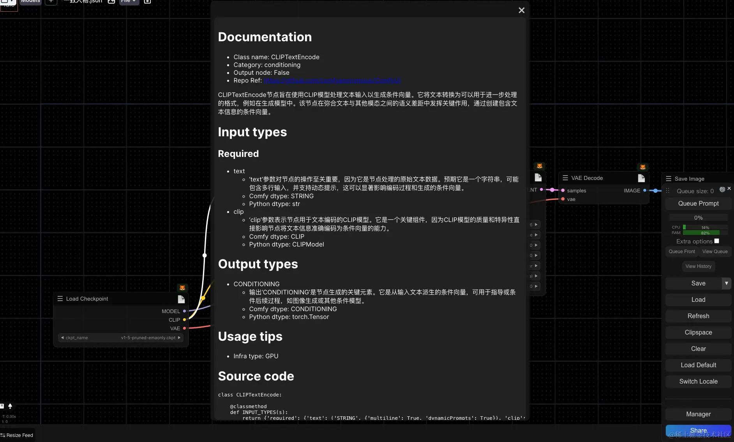Screen dimensions: 734x442
Task: Click the Share button
Action: (698, 431)
